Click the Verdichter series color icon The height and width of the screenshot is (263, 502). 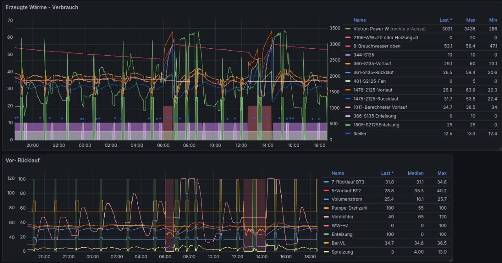[x=326, y=217]
